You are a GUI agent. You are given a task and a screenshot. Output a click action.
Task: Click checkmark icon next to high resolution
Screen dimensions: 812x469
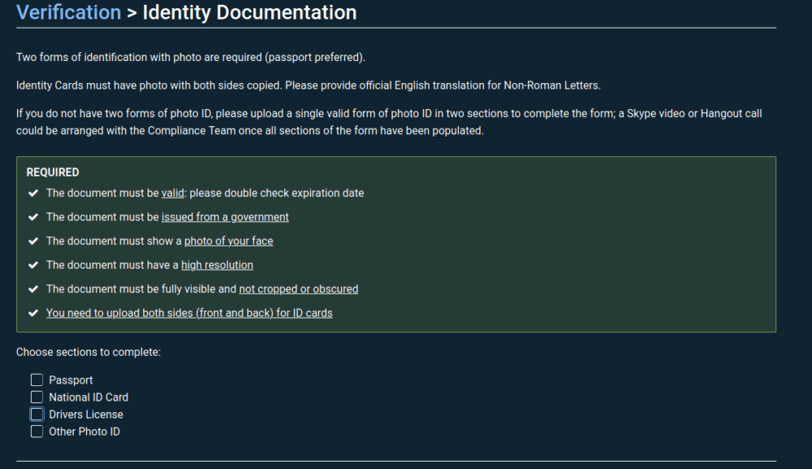(32, 265)
